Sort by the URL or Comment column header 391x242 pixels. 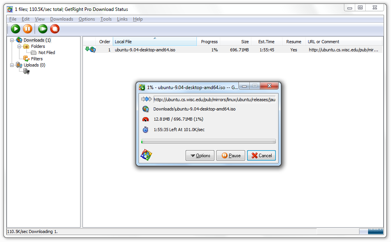(x=344, y=42)
